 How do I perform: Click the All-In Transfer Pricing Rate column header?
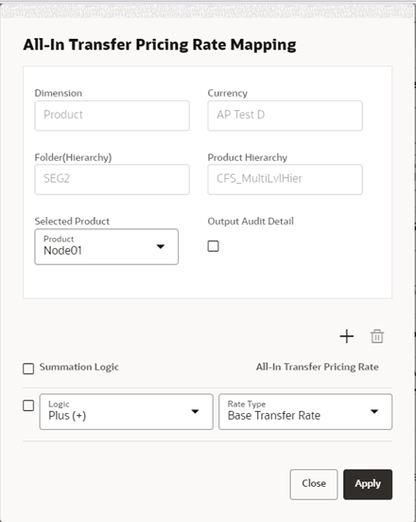click(318, 367)
